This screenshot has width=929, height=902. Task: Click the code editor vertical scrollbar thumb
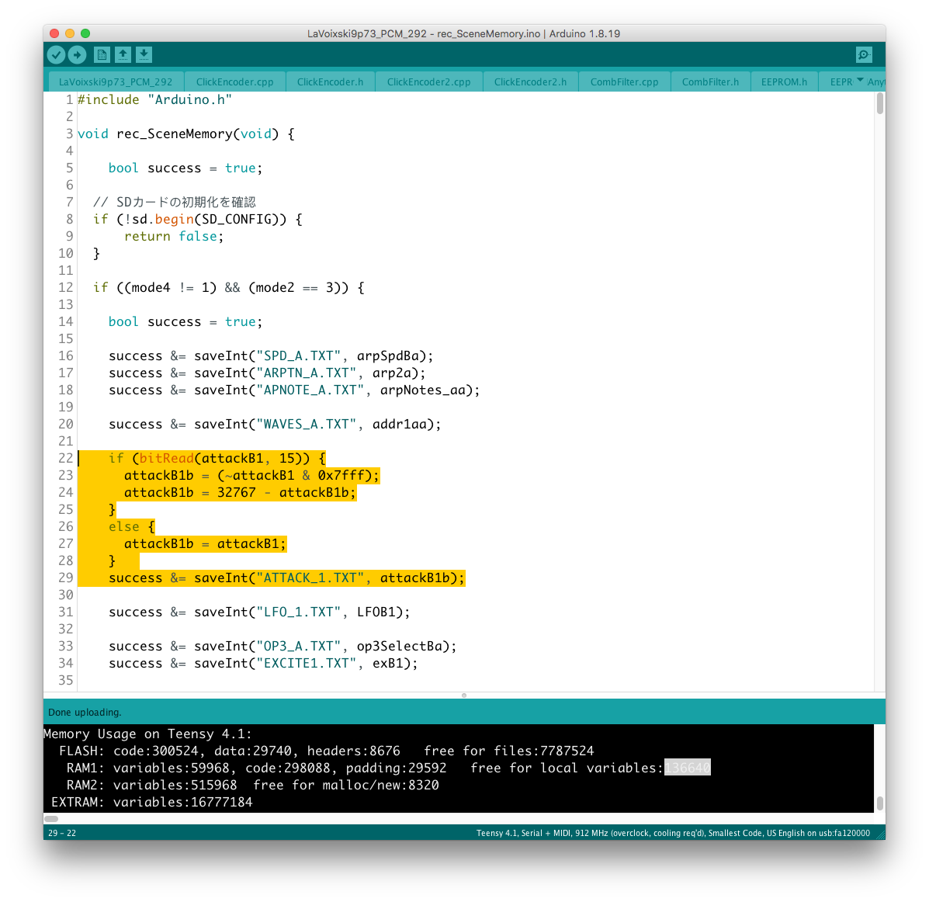point(879,103)
